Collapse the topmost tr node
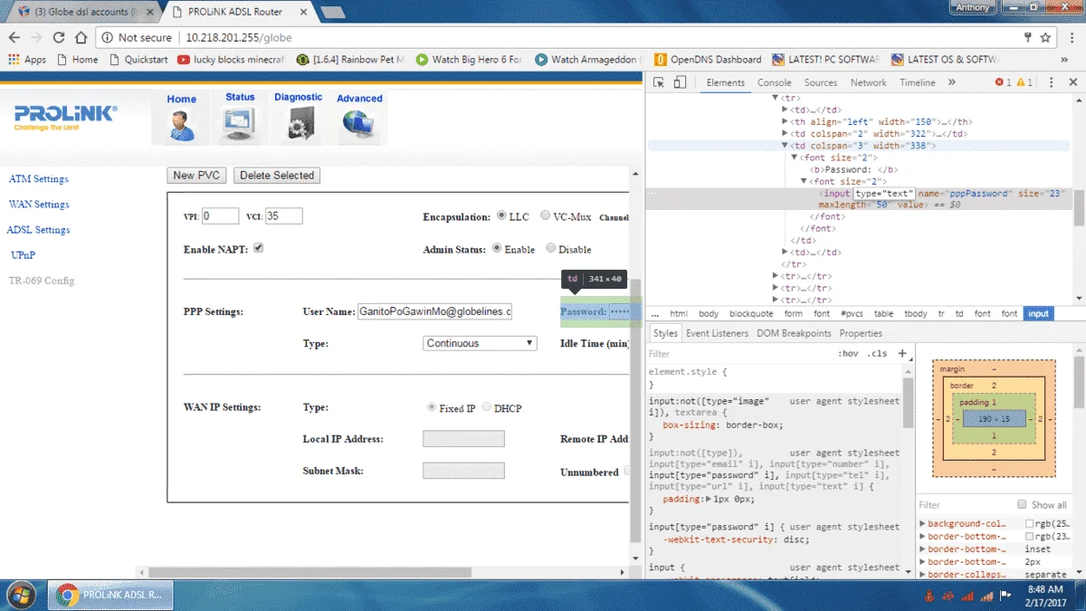Viewport: 1086px width, 611px height. coord(776,98)
